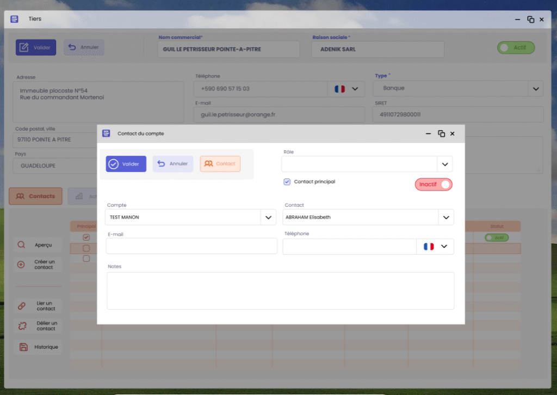Click Annuler undo button in contact dialog
This screenshot has height=395, width=557.
pos(173,164)
